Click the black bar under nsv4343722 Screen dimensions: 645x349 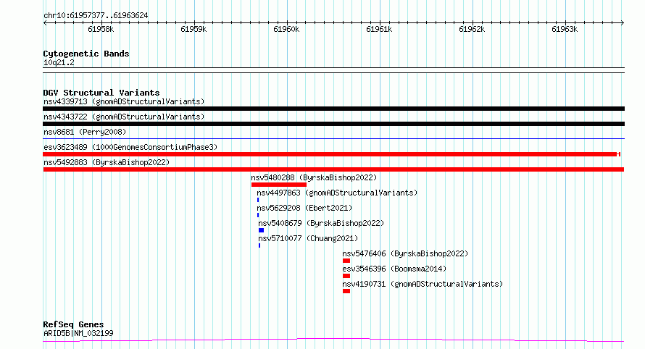(x=333, y=124)
